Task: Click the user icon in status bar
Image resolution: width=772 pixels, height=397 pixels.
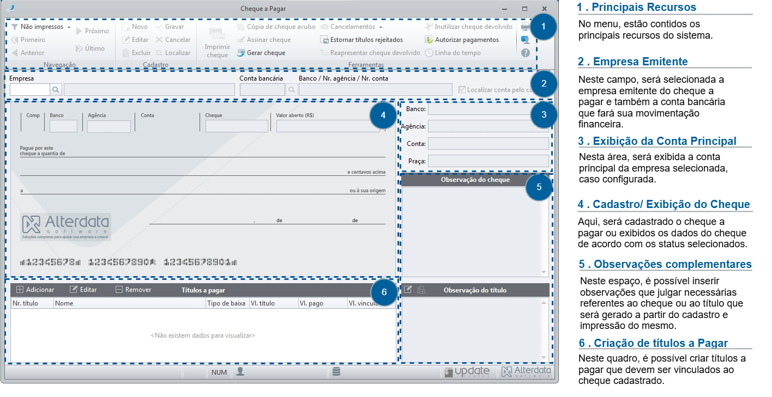Action: pyautogui.click(x=240, y=371)
